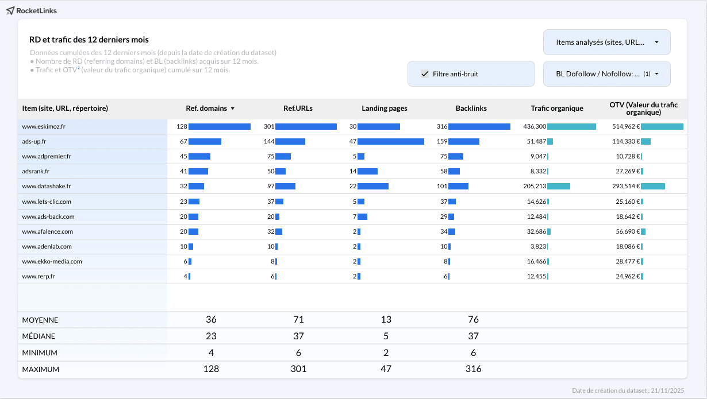Select the www.eskimoz.fr row item
The height and width of the screenshot is (399, 707).
point(44,126)
